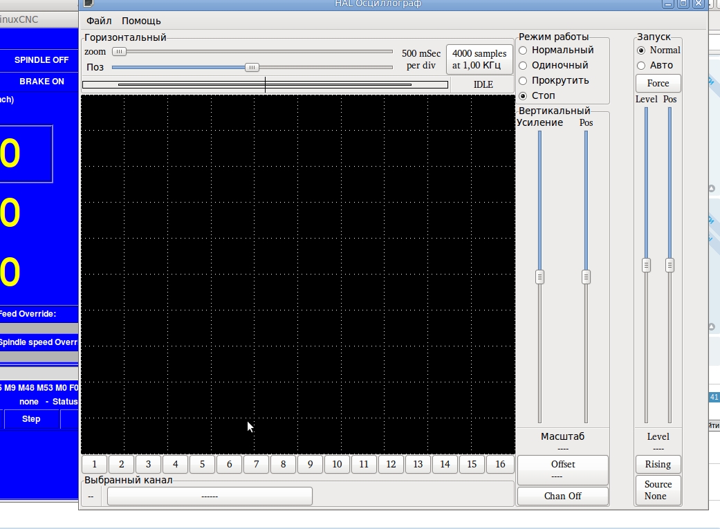Close the HAL Осциллограф window
Image resolution: width=720 pixels, height=529 pixels.
[x=699, y=3]
